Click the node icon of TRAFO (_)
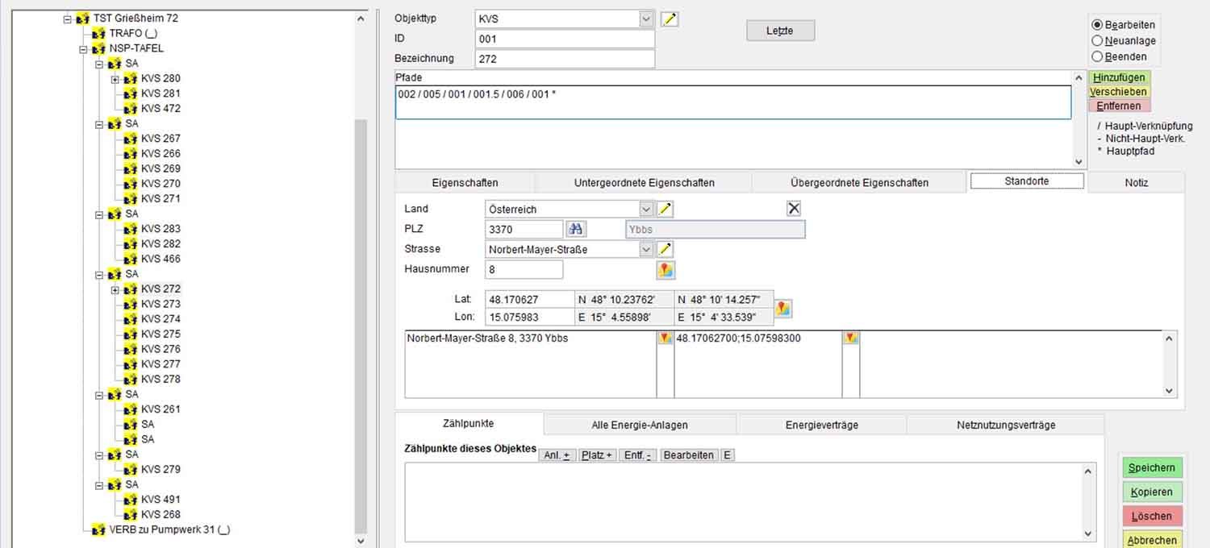This screenshot has width=1210, height=548. point(99,34)
